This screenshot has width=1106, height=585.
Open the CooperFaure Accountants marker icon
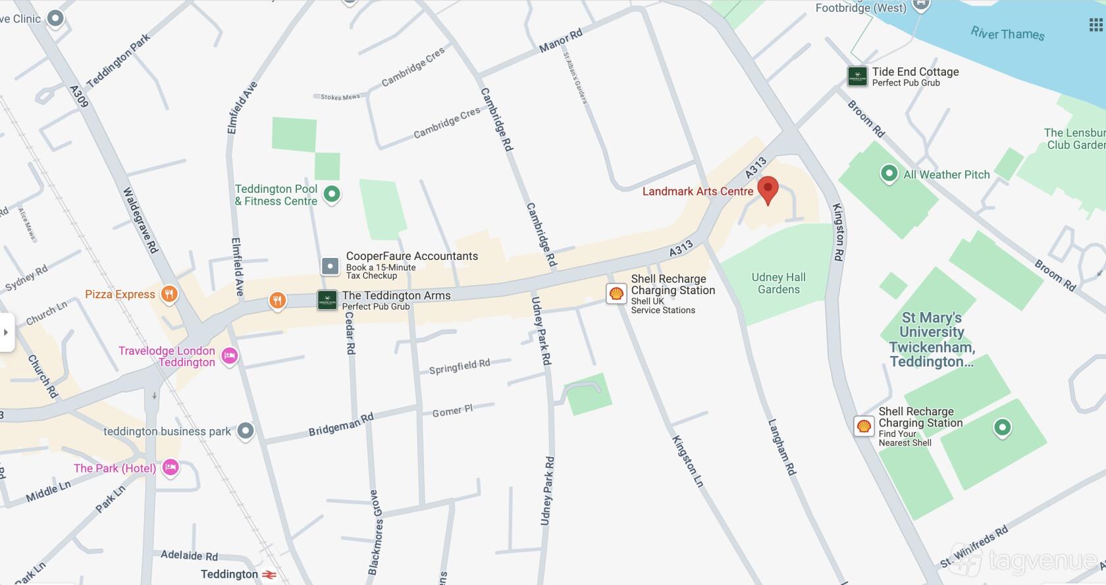pyautogui.click(x=330, y=266)
